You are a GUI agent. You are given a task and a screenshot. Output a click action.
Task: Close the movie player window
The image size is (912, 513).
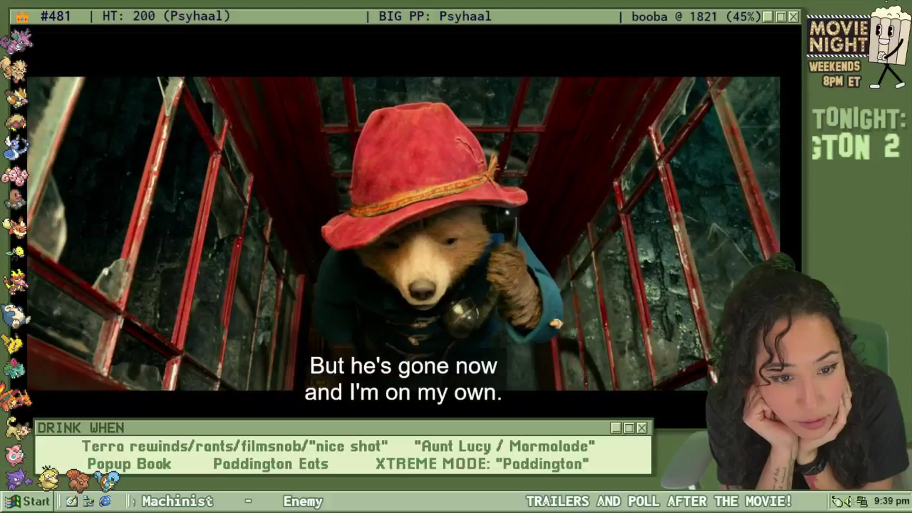click(x=793, y=17)
